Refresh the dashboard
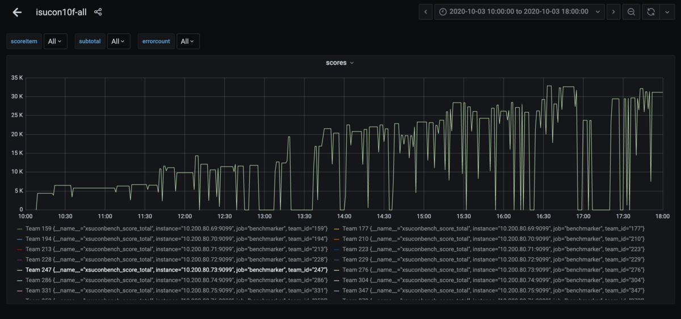This screenshot has height=319, width=681. [x=651, y=12]
